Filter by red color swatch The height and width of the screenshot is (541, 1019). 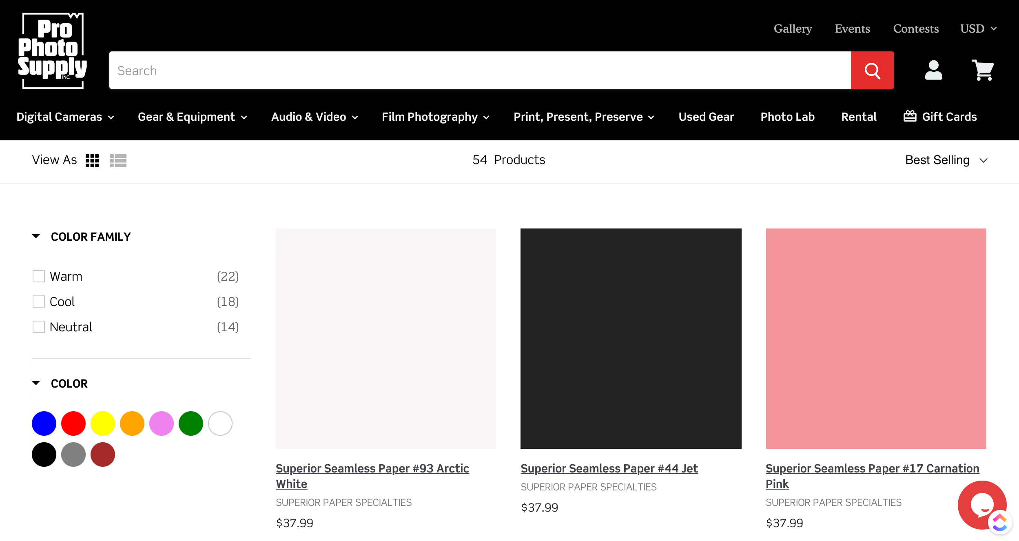coord(73,423)
